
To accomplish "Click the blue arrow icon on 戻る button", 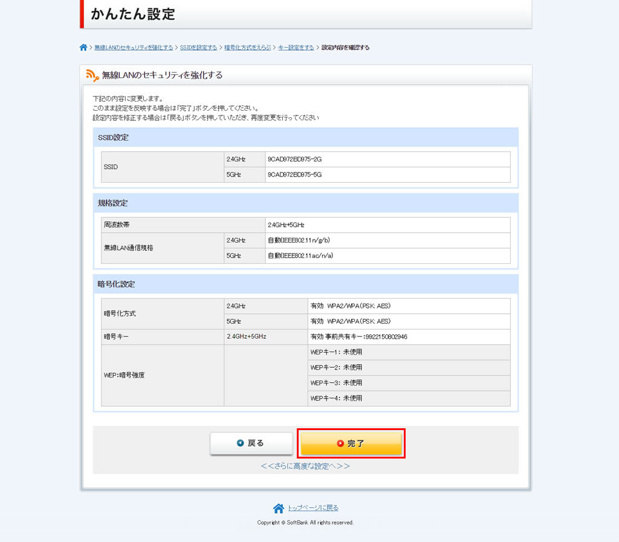I will (241, 443).
